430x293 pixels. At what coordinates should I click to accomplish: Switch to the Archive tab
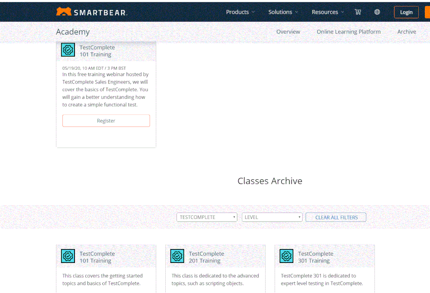coord(407,32)
